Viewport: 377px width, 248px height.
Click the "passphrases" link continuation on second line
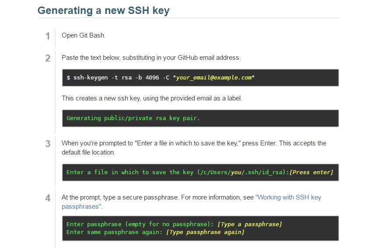click(x=82, y=207)
